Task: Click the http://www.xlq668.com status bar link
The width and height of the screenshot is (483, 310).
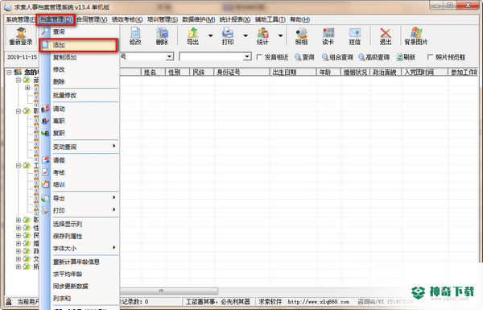Action: click(x=318, y=302)
